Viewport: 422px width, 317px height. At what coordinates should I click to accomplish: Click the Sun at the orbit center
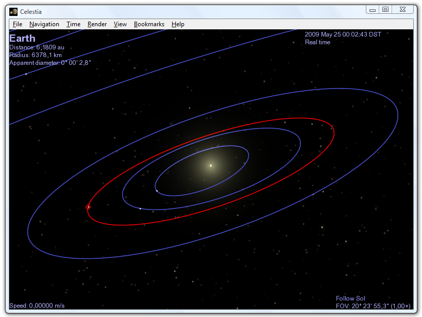click(211, 166)
